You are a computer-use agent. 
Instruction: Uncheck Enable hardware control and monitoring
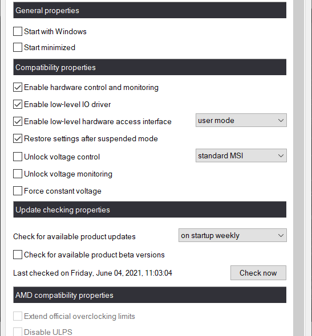point(18,88)
